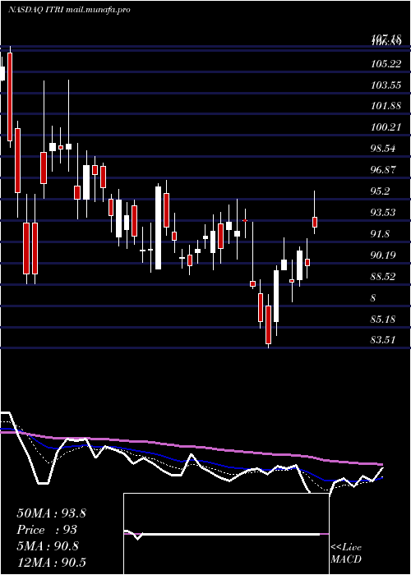
Task: Click the Price : 93 readout
Action: point(47,530)
